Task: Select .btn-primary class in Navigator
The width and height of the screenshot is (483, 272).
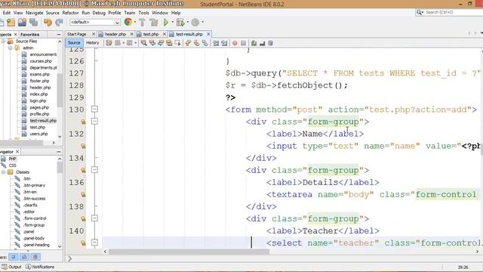Action: point(34,185)
